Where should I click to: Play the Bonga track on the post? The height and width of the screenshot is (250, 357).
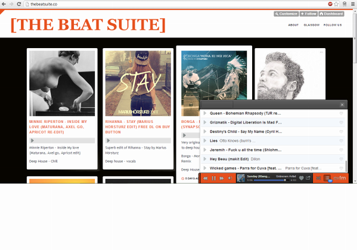(x=184, y=135)
